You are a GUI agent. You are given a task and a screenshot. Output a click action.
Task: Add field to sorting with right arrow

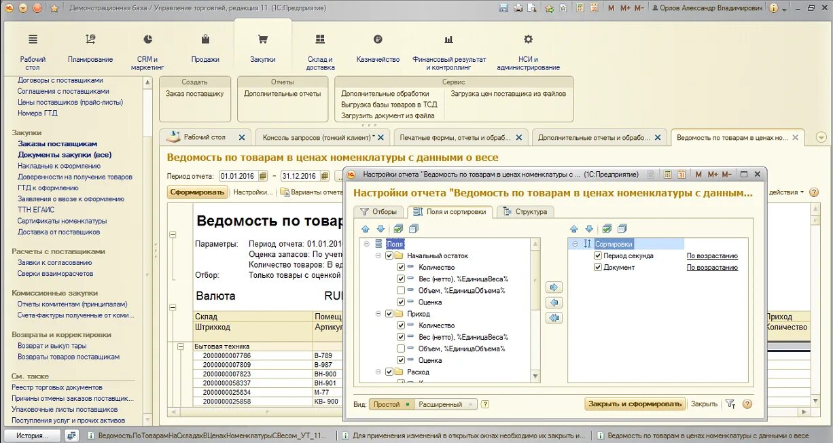coord(554,287)
